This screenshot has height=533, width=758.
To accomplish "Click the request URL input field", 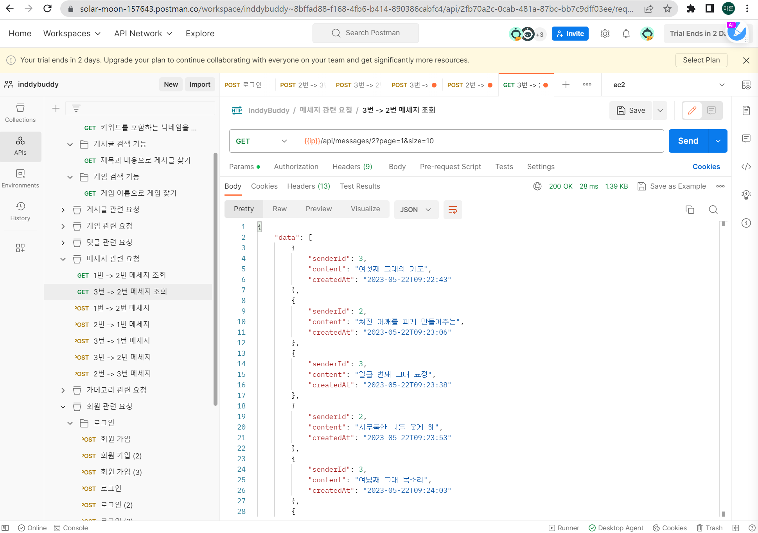I will (469, 141).
